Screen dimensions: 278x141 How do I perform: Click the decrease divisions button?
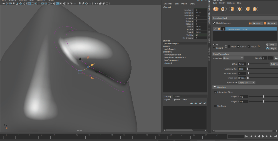tap(270, 23)
